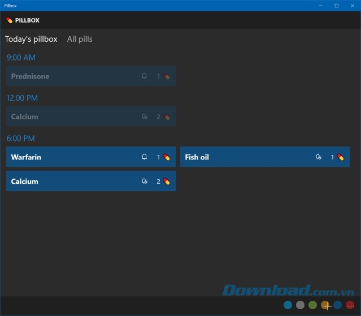Select the Today's pillbox tab
Screen dimensions: 361x316
point(31,39)
